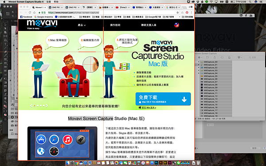Screen dimensions: 266x166
Task: Click the Spotlight search icon in menu bar
Action: (x=250, y=2)
